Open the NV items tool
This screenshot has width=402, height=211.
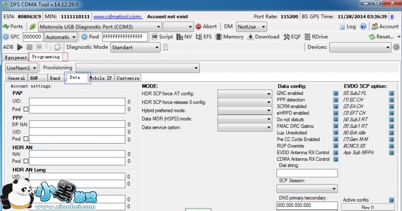pyautogui.click(x=184, y=37)
